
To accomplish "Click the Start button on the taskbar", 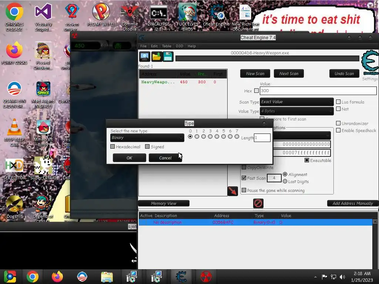I will [10, 277].
